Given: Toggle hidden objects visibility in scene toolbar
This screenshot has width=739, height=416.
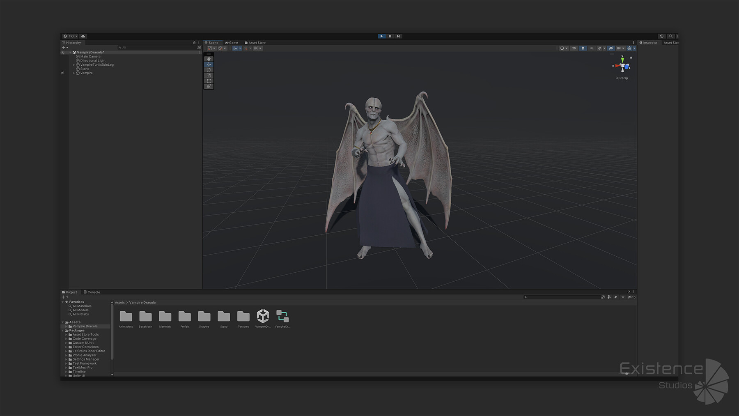Looking at the screenshot, I should 611,48.
